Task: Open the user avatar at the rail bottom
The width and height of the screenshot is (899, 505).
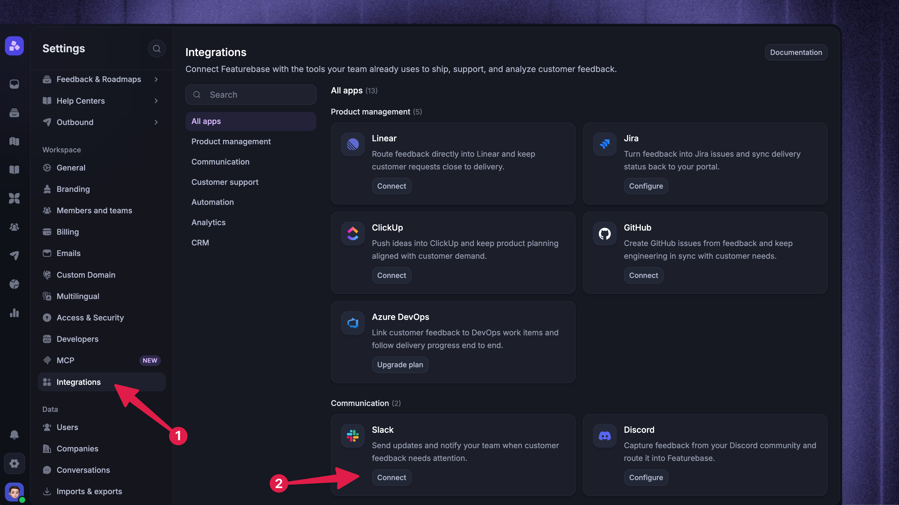Action: click(14, 492)
